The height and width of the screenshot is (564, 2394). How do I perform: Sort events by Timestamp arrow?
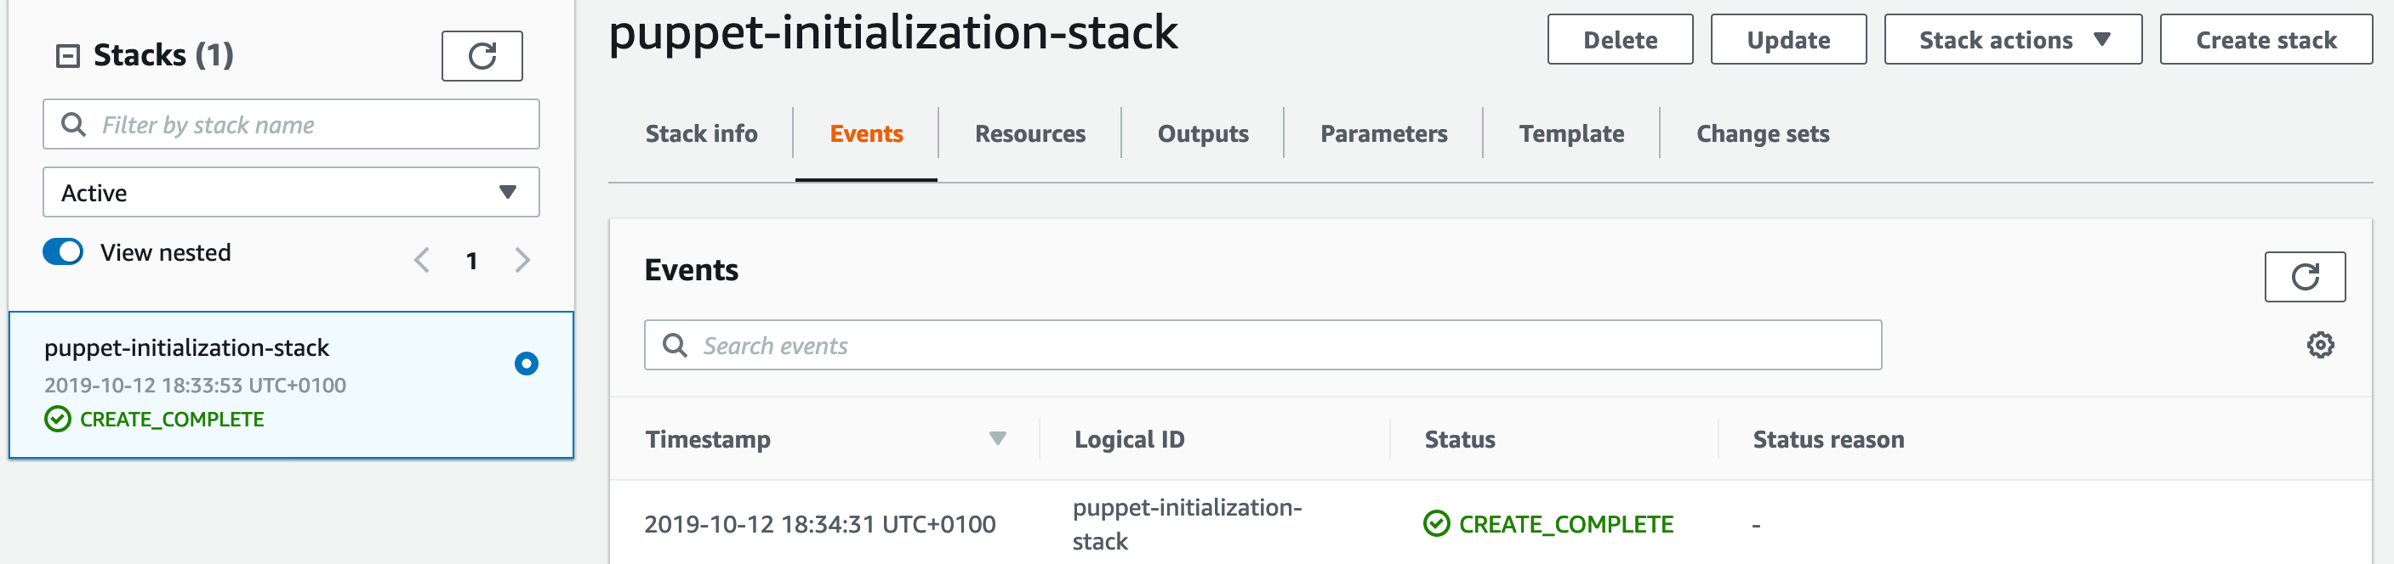click(997, 439)
